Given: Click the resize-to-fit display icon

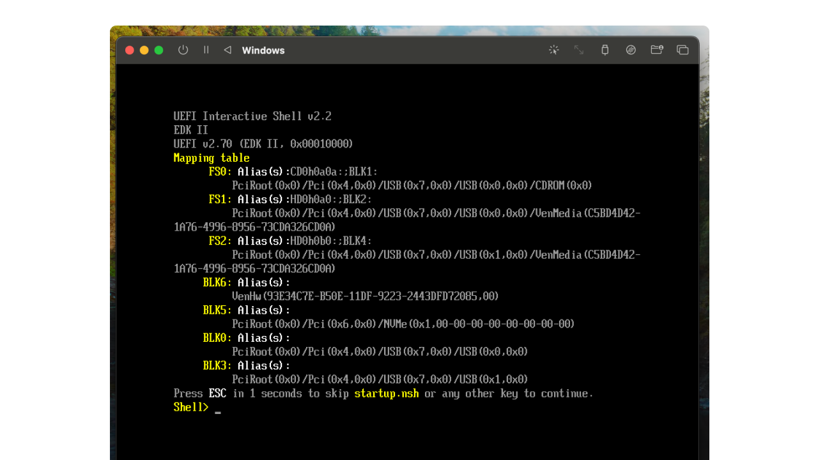Looking at the screenshot, I should click(x=579, y=50).
